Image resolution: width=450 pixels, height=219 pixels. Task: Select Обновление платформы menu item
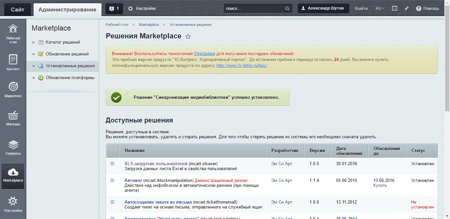click(70, 78)
